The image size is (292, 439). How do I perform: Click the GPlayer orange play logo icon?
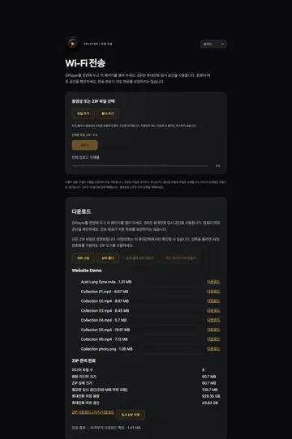tap(72, 44)
